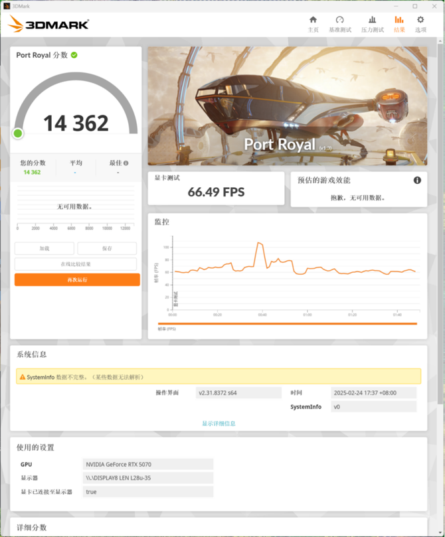Open the Options tab (选项)

coord(420,25)
